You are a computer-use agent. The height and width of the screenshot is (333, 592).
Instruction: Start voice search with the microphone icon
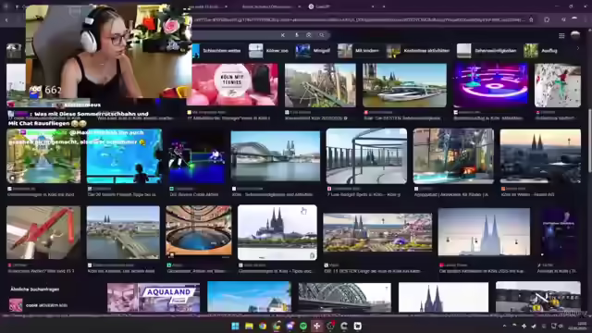click(x=297, y=35)
